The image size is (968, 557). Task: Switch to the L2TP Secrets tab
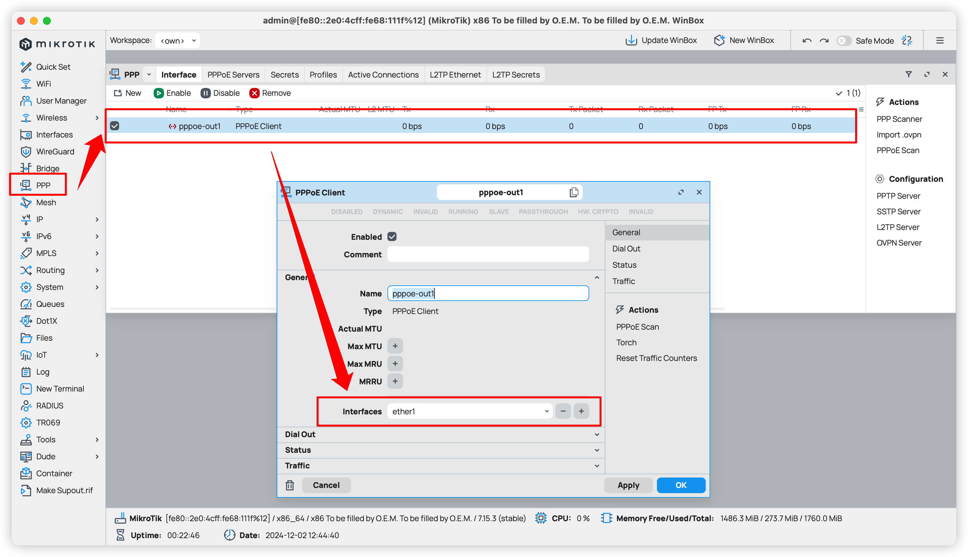516,75
